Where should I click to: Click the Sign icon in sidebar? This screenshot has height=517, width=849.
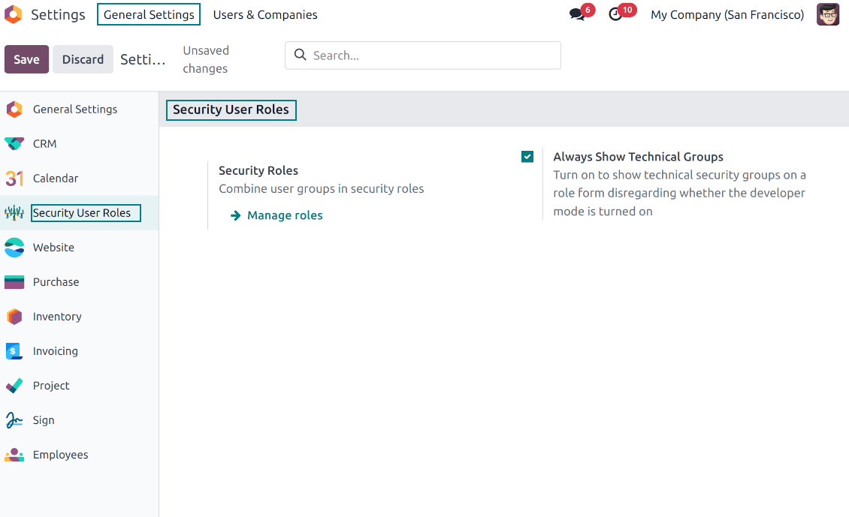[14, 420]
